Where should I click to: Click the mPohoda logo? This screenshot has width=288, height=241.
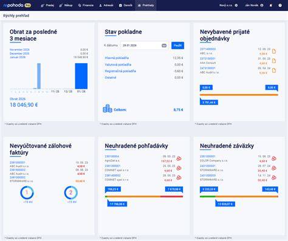click(17, 5)
